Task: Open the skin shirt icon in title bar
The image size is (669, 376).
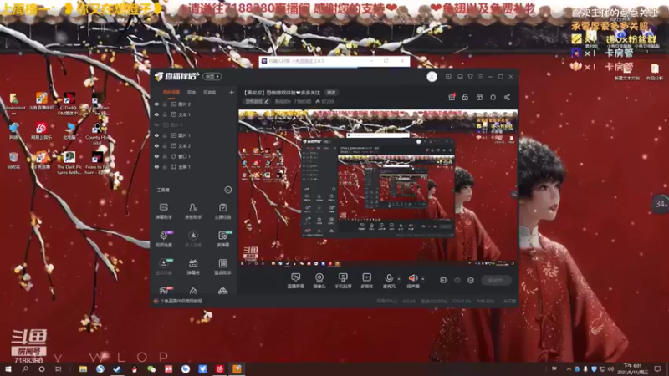Action: (x=470, y=77)
